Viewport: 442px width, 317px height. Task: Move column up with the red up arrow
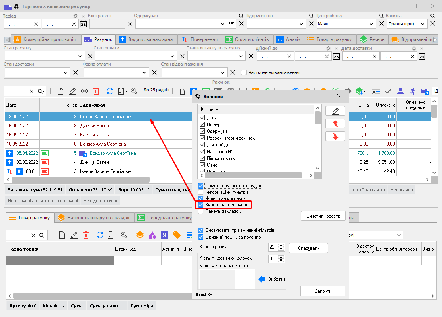(x=335, y=124)
